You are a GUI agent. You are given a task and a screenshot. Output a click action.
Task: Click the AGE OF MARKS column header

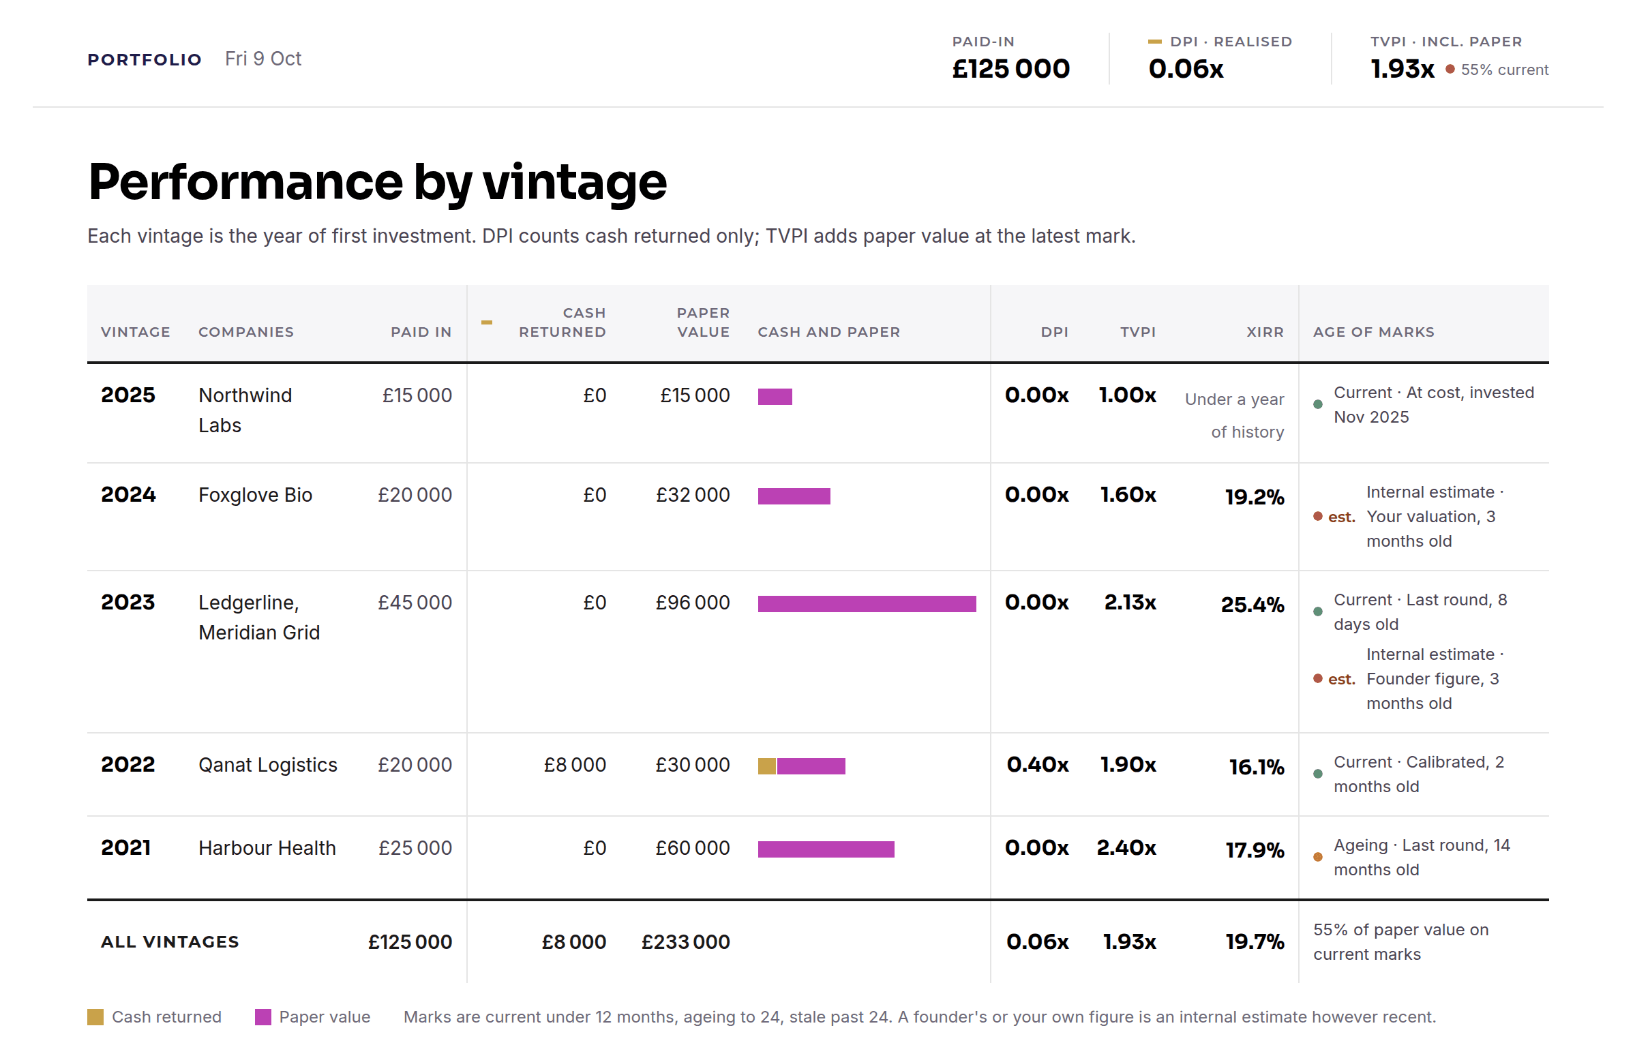coord(1374,332)
